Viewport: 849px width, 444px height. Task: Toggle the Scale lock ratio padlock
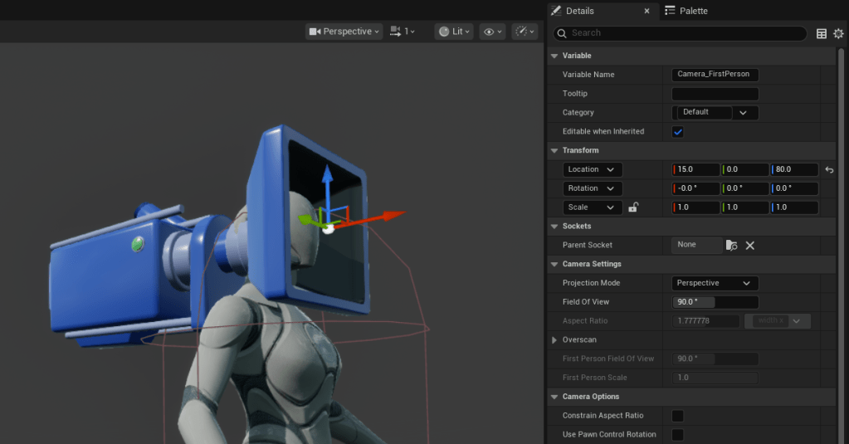[632, 207]
